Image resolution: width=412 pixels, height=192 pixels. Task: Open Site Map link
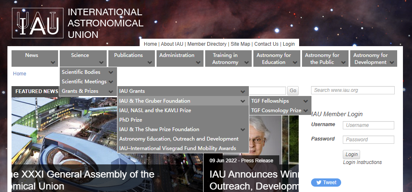tap(241, 44)
